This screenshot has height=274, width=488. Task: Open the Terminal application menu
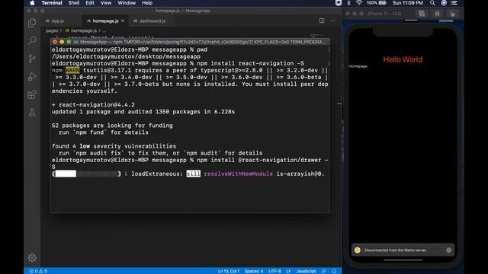(52, 3)
